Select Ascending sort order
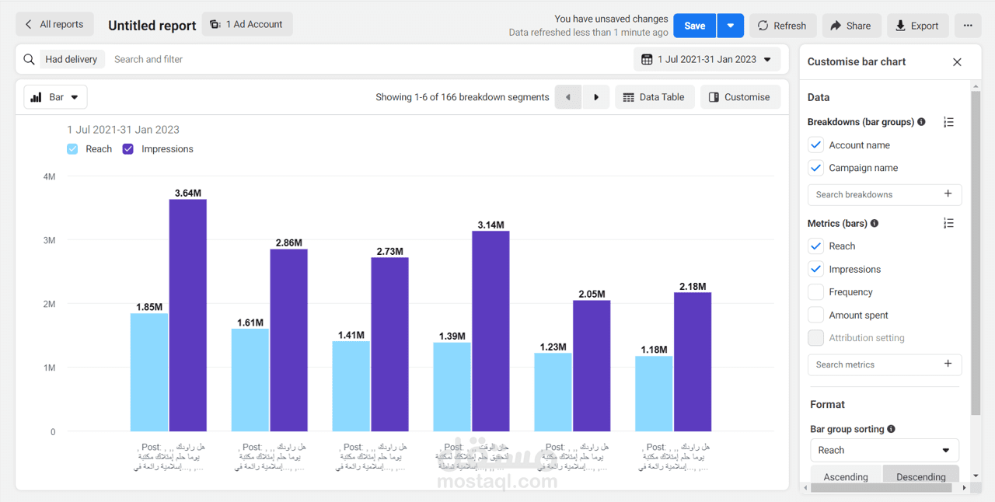Image resolution: width=995 pixels, height=502 pixels. coord(846,476)
